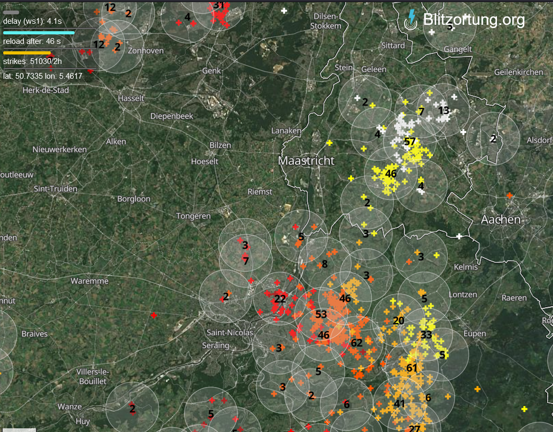553x432 pixels.
Task: Click the small gray bar above delay text
Action: [11, 12]
